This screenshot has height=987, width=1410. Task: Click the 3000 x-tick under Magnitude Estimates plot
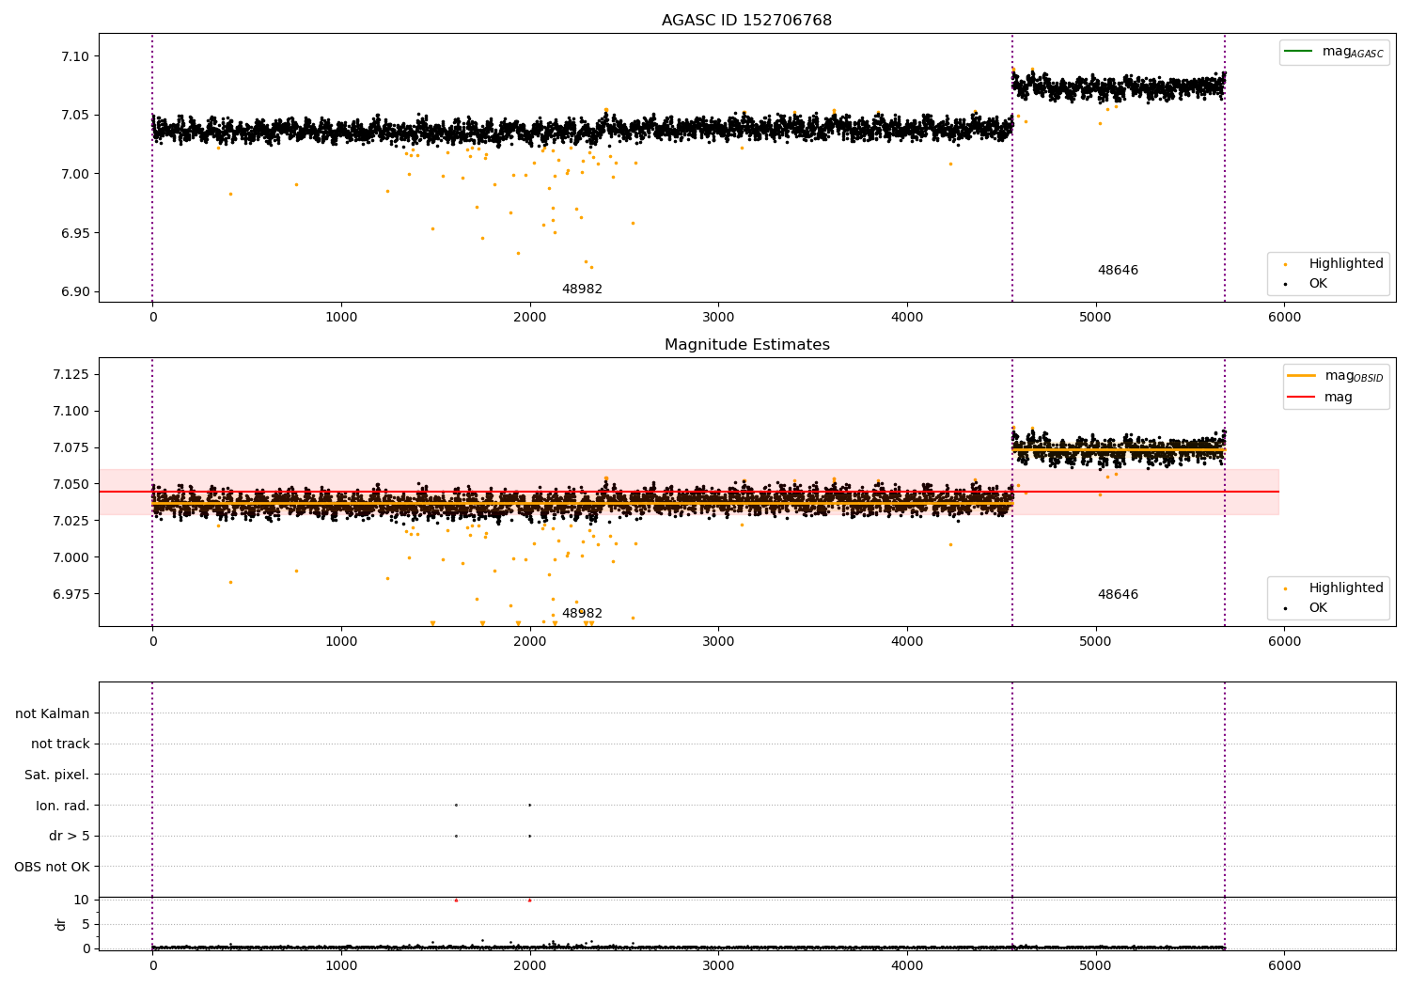(718, 642)
